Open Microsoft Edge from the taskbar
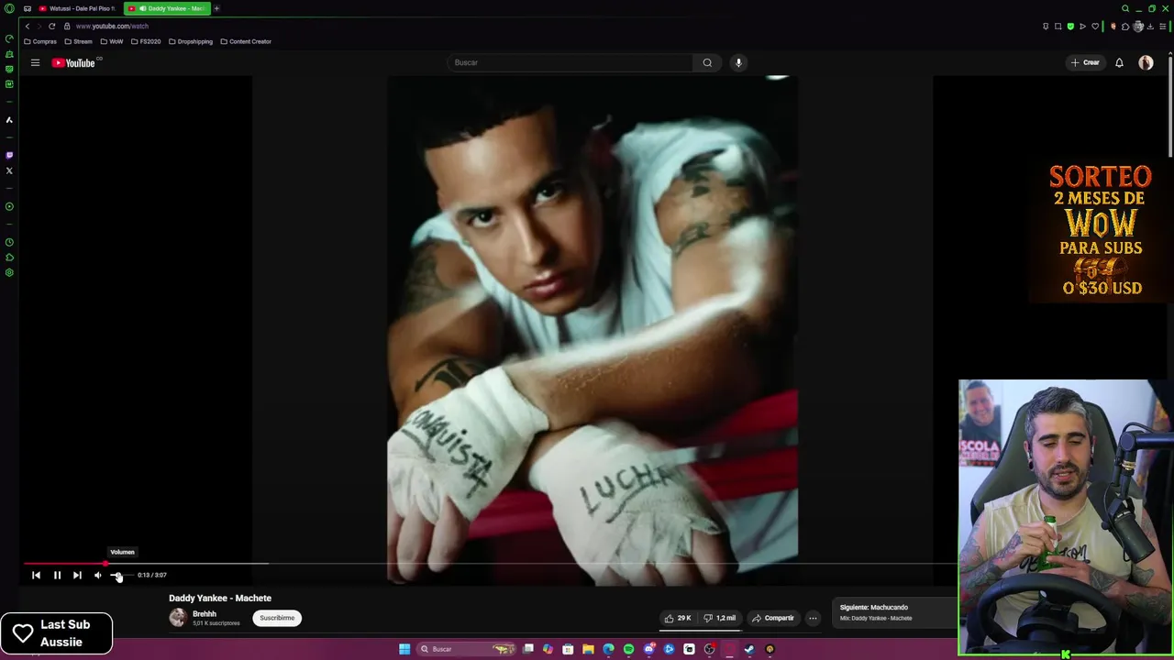Viewport: 1174px width, 660px height. (608, 649)
